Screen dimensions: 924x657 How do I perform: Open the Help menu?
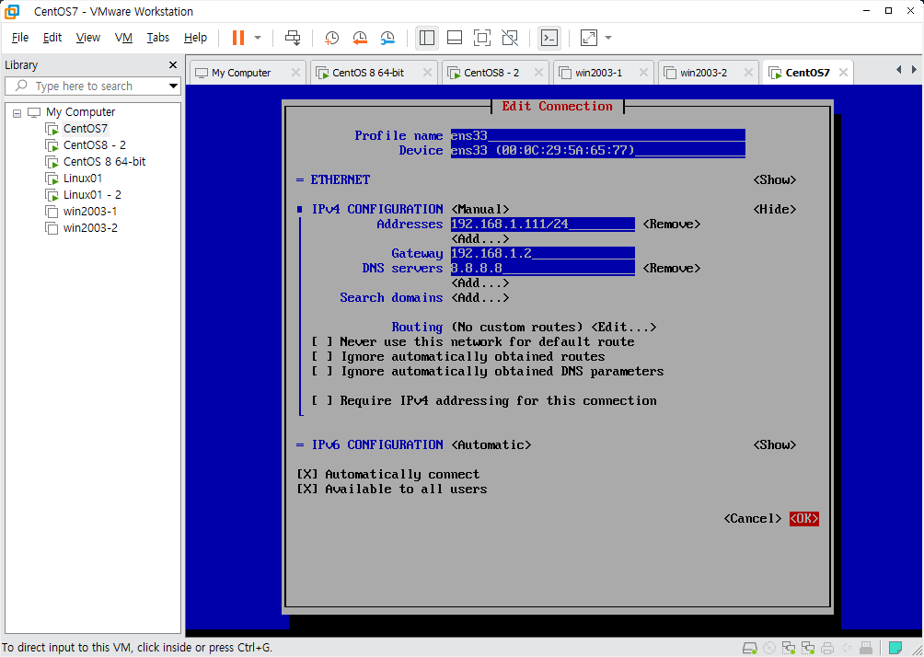[195, 38]
